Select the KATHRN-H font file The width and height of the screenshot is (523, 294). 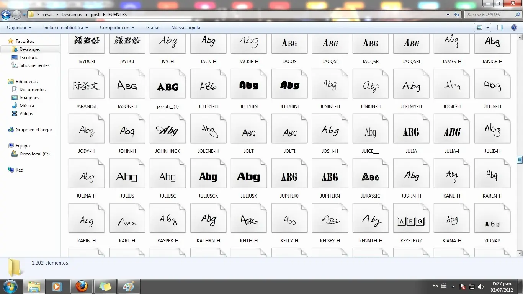coord(208,223)
